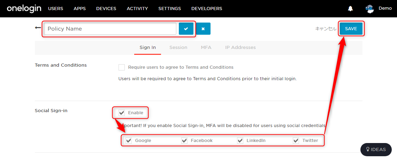
Task: Click the onelogin logo
Action: click(x=24, y=9)
